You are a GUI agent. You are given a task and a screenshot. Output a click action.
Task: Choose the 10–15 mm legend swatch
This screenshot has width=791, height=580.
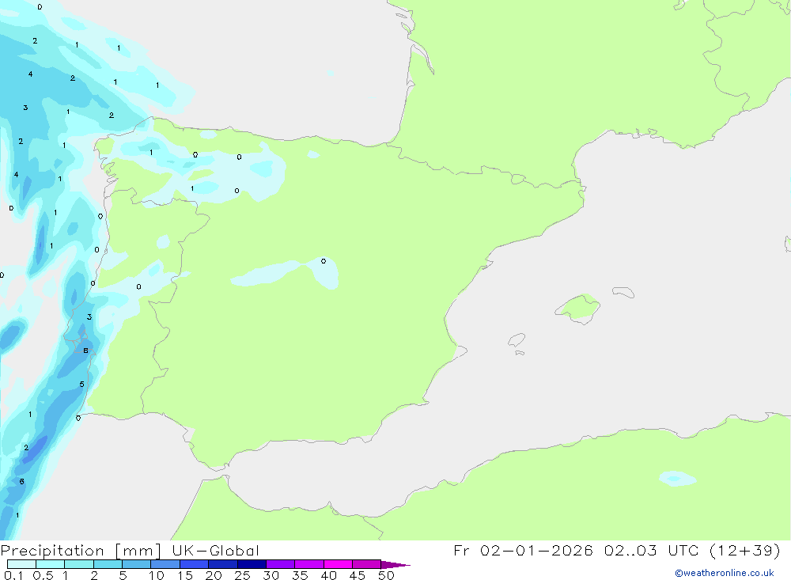[x=165, y=564]
